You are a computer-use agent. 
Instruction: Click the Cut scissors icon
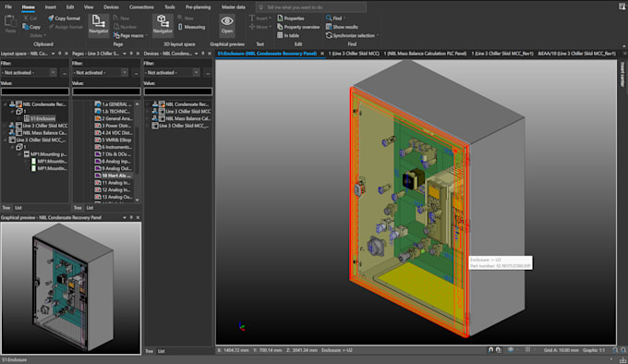point(26,18)
